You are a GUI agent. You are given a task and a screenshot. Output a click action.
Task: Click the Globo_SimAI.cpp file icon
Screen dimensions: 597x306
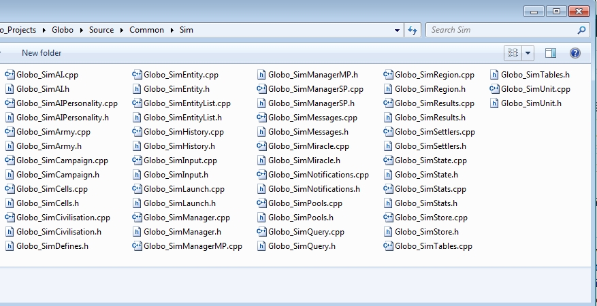[x=10, y=75]
